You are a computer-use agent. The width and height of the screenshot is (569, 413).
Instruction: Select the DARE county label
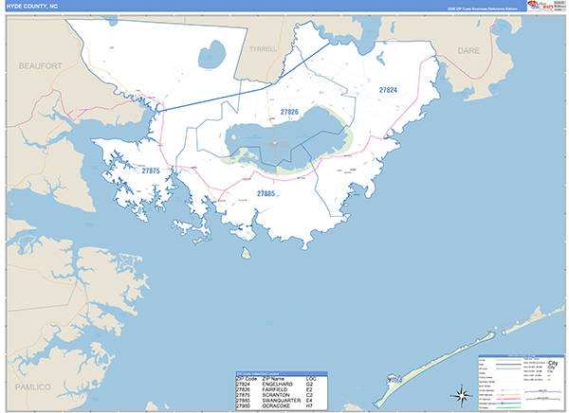tap(468, 51)
